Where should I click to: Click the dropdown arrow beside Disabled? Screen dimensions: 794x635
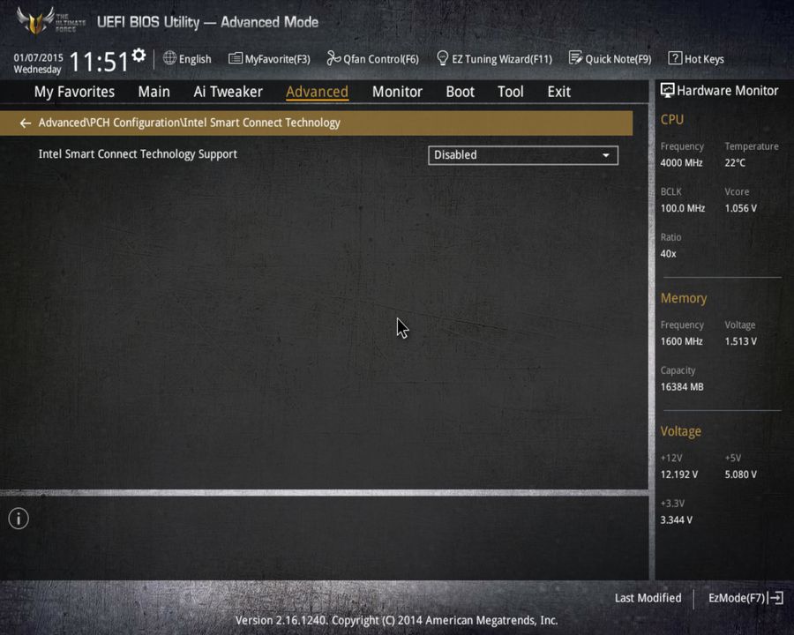(x=605, y=155)
